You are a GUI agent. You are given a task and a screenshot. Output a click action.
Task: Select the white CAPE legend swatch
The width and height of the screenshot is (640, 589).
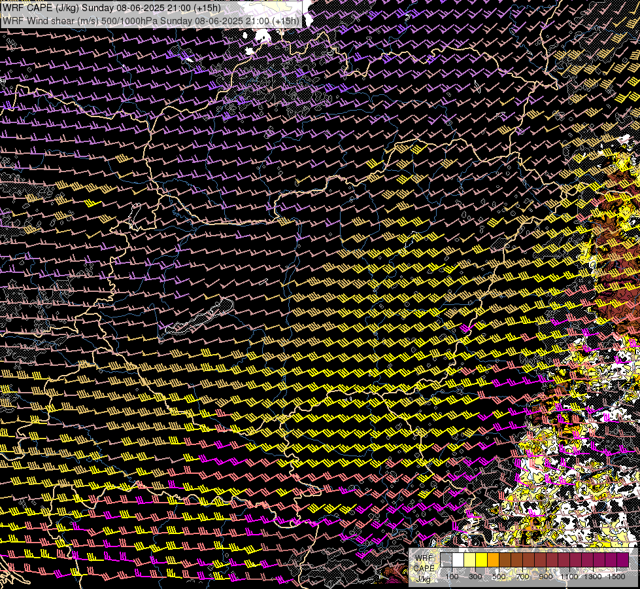(458, 560)
